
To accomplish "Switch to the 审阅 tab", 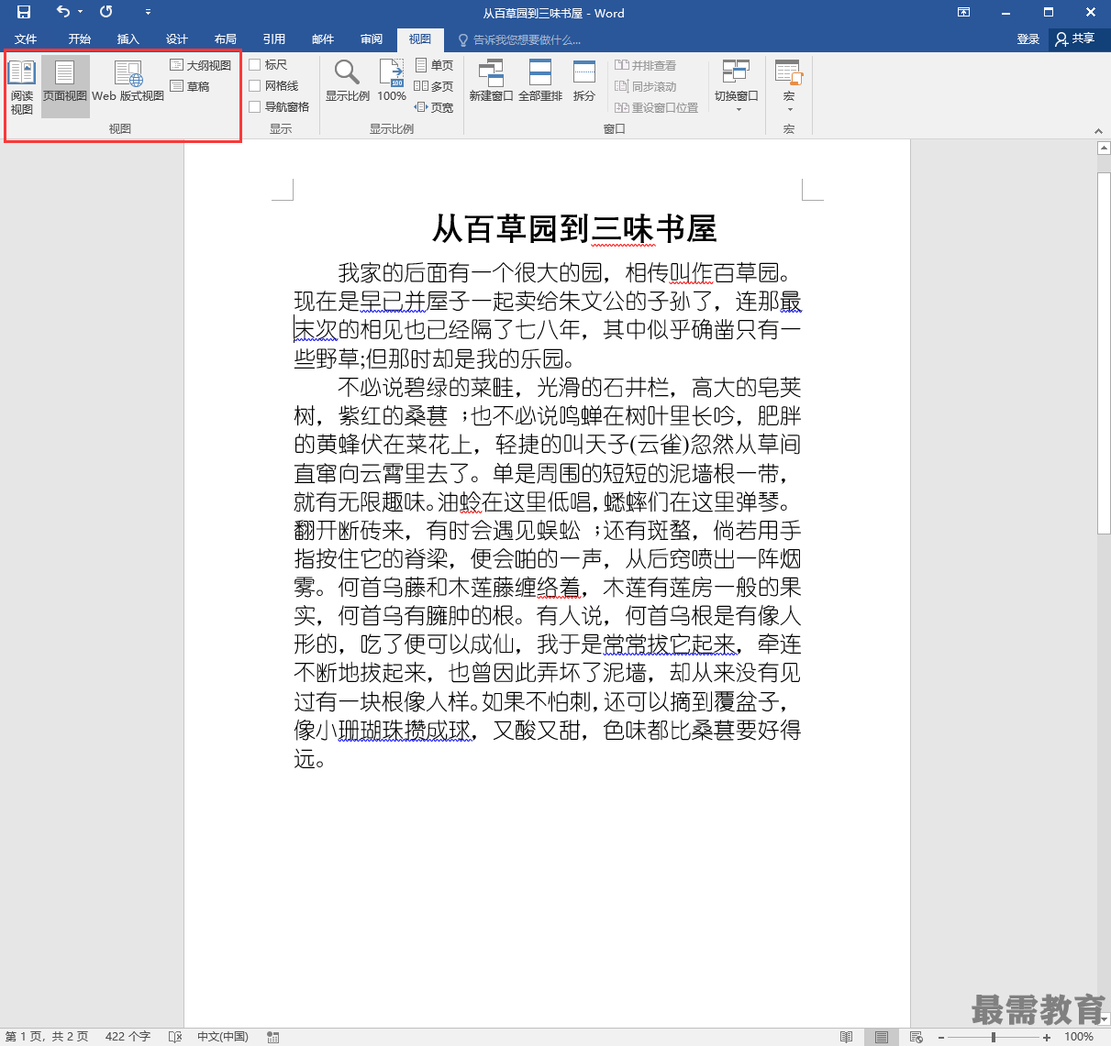I will click(x=372, y=39).
